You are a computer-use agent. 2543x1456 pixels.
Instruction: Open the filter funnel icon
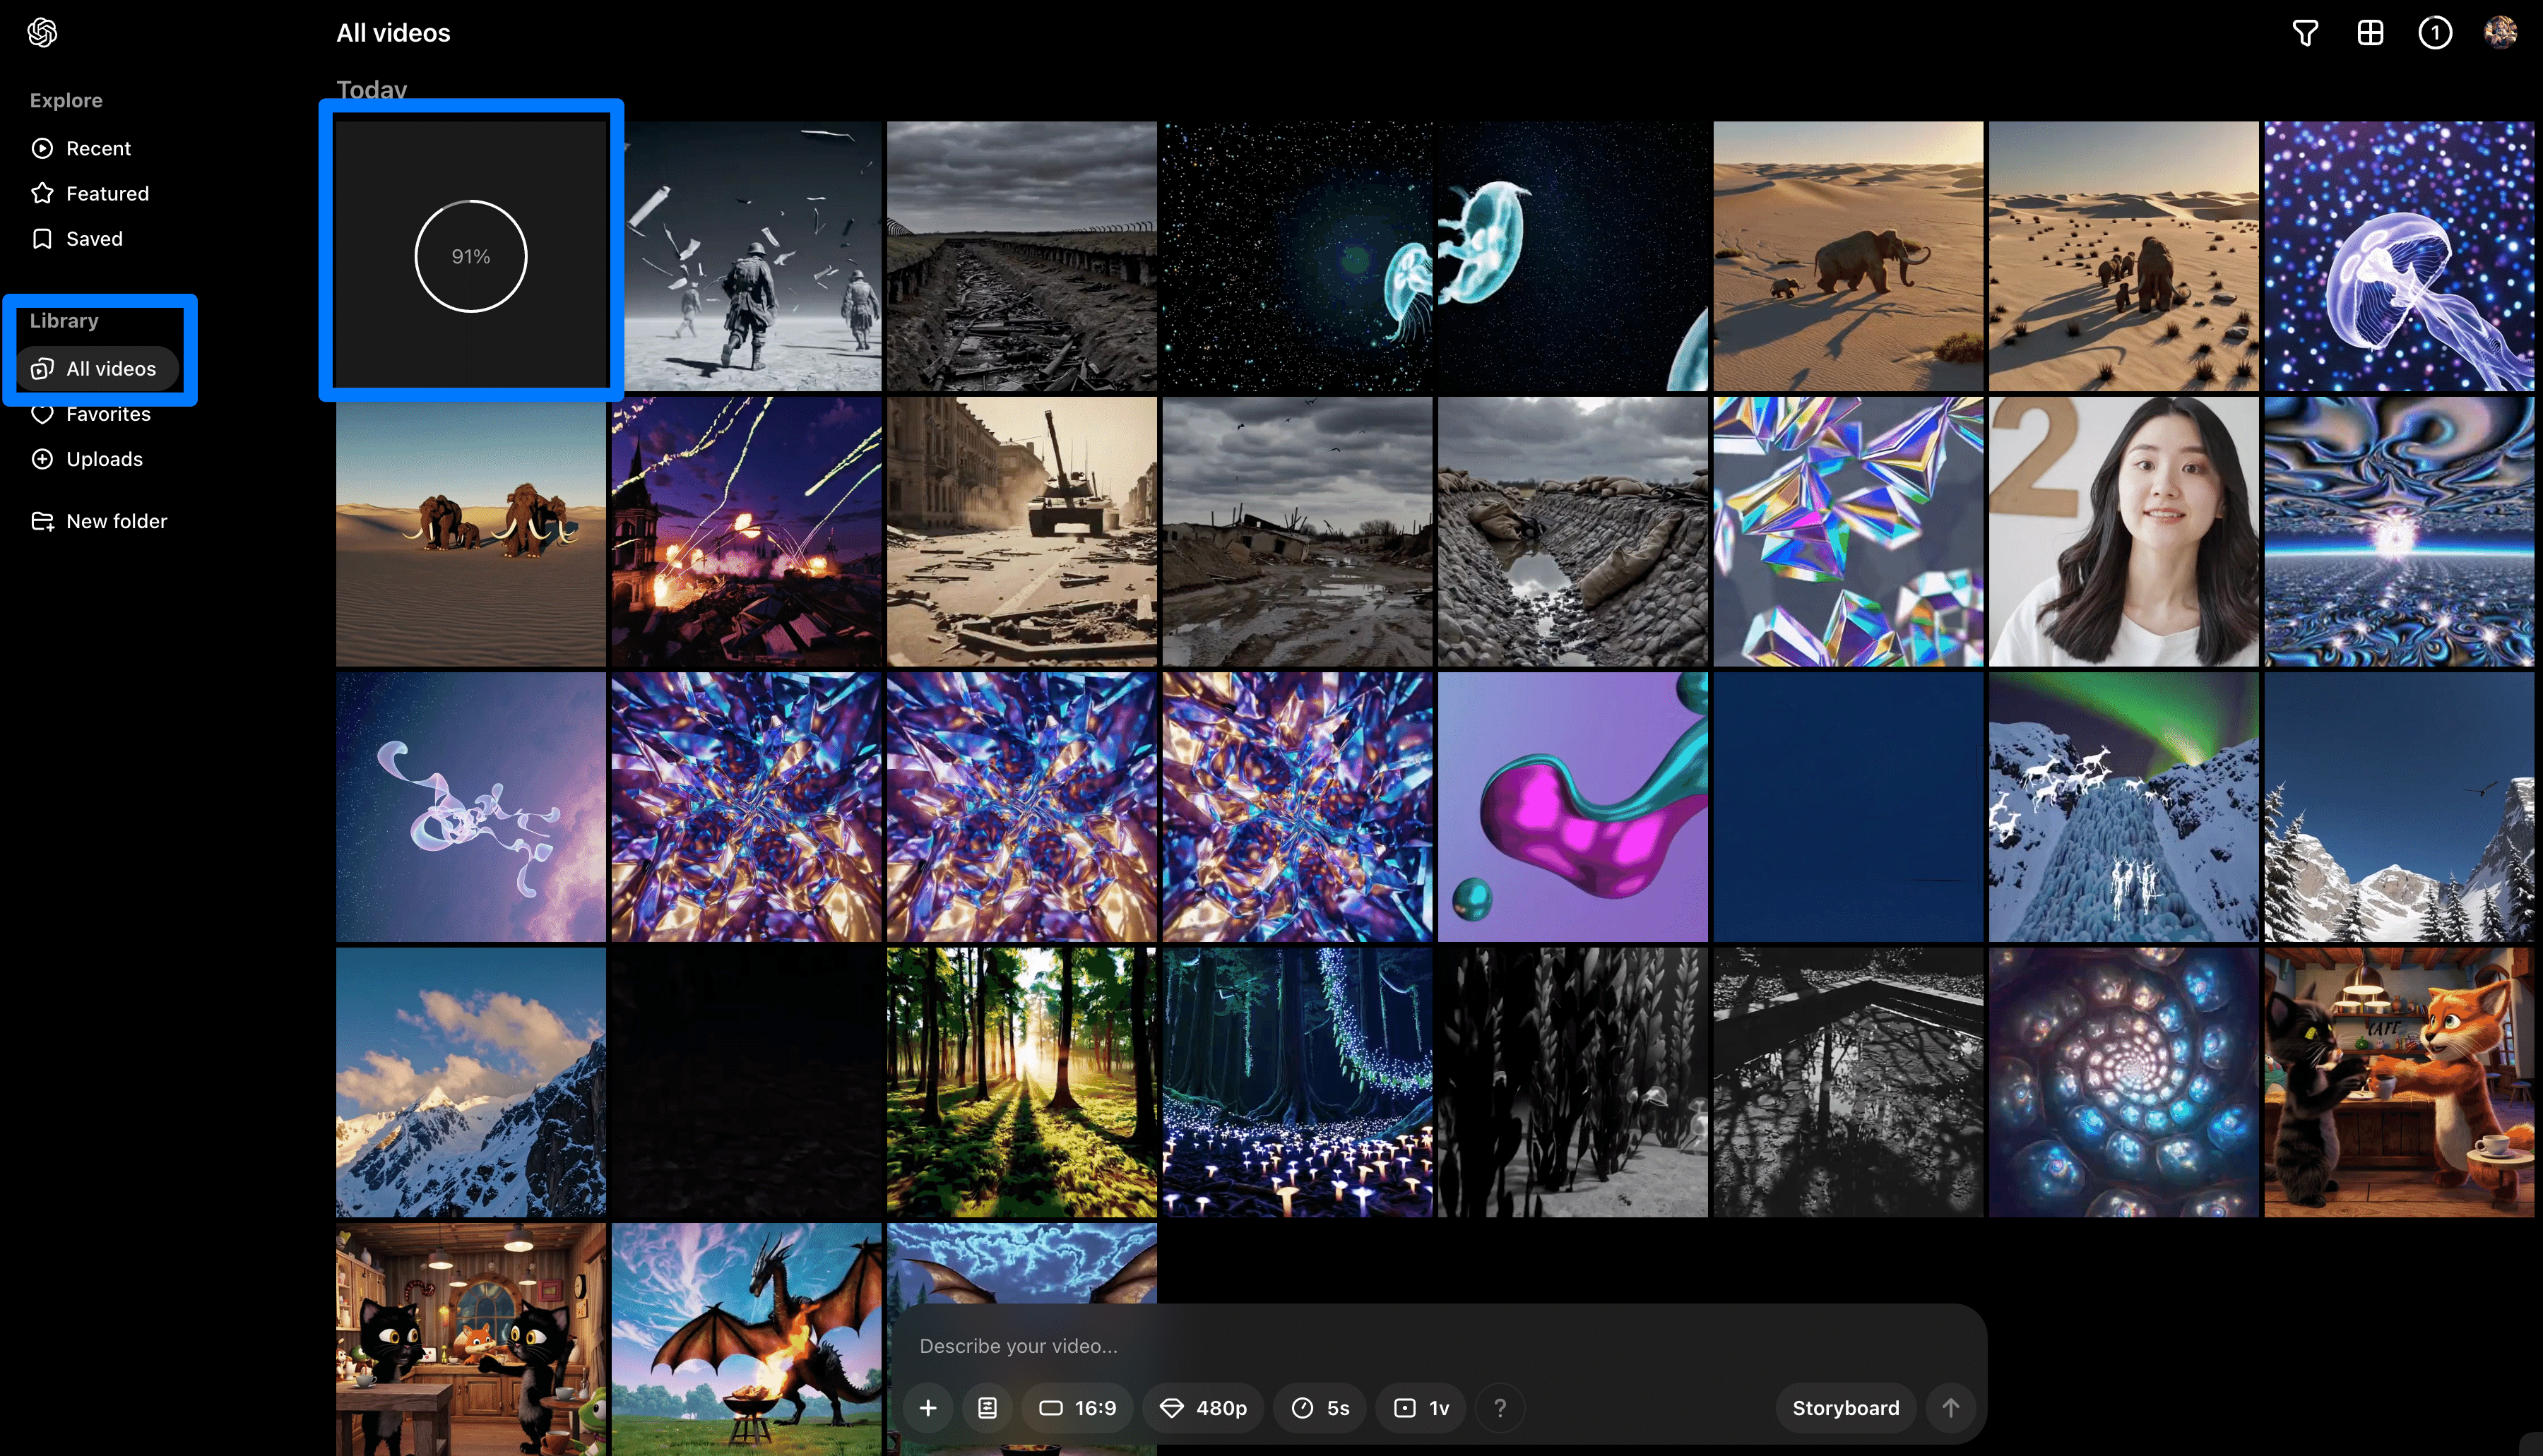click(x=2305, y=33)
